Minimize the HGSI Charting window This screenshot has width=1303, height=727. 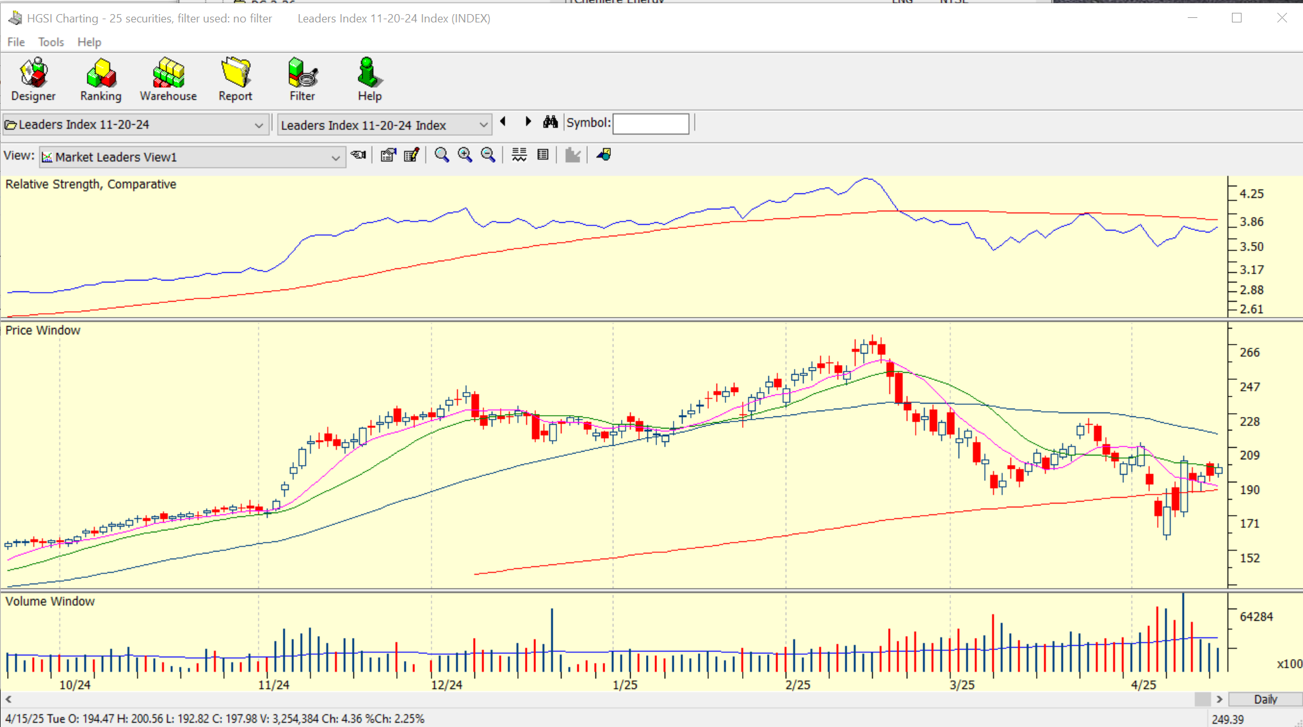(x=1192, y=18)
